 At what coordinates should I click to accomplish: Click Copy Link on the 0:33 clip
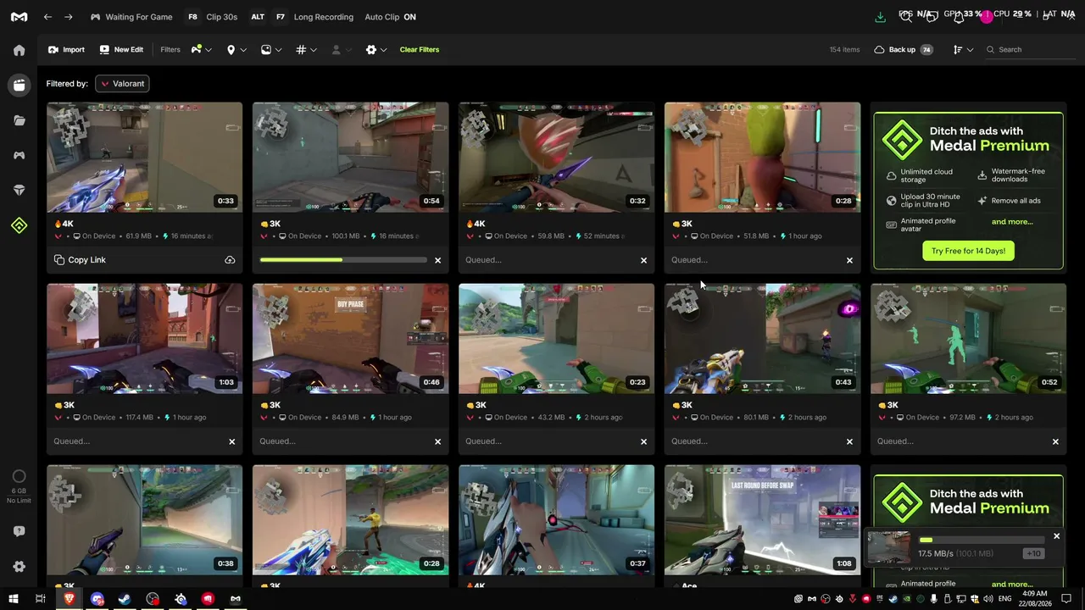coord(80,260)
